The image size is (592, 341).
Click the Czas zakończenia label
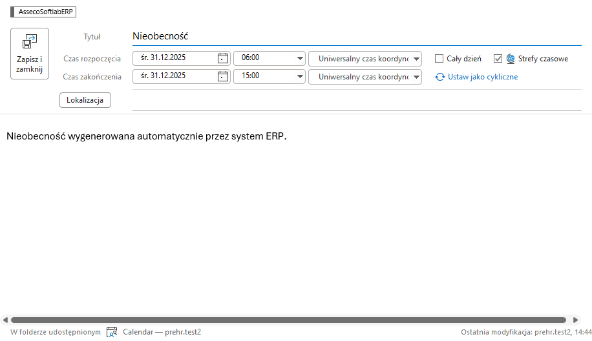coord(92,77)
